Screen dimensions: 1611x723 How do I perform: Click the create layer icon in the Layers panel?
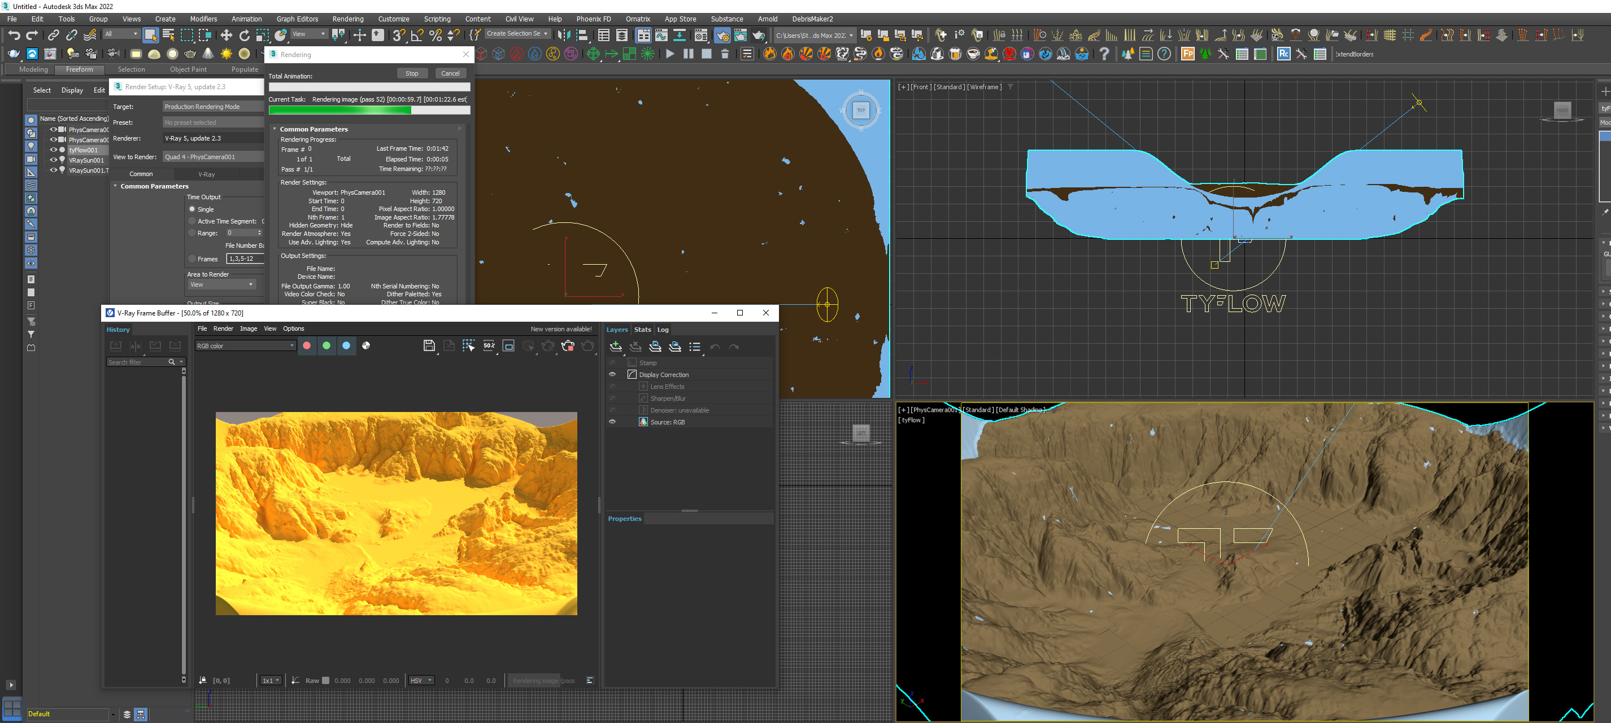(x=615, y=346)
